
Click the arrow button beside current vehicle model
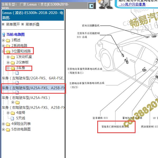pos(92,6)
